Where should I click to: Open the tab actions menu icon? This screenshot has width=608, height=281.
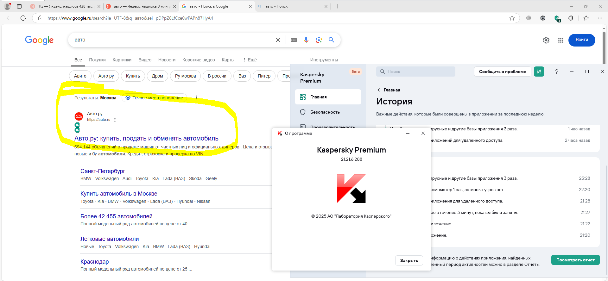pyautogui.click(x=19, y=6)
